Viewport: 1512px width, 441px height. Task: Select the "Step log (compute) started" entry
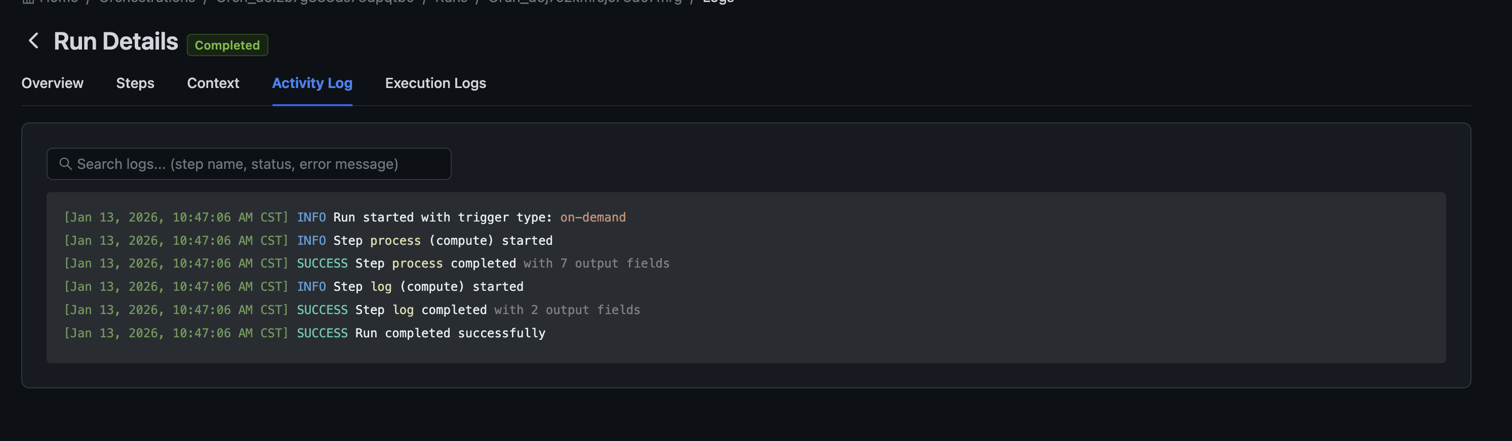point(428,287)
